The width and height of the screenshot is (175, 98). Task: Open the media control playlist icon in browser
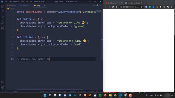coord(164,7)
